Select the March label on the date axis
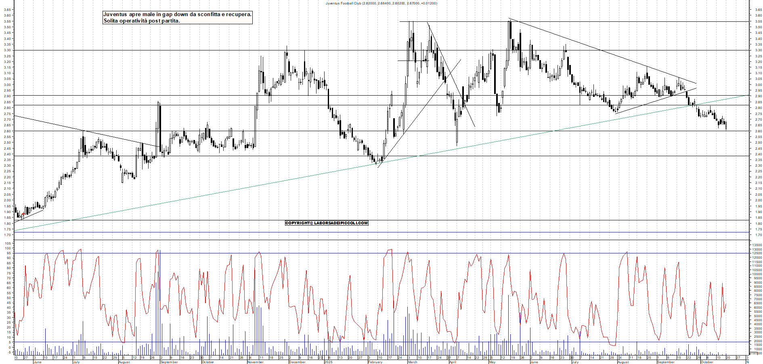Image resolution: width=763 pixels, height=364 pixels. point(412,362)
